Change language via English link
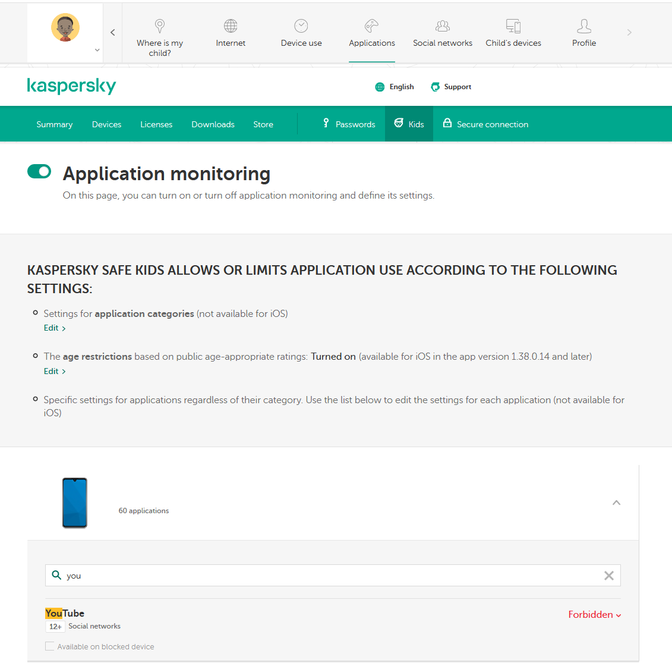This screenshot has height=666, width=672. pyautogui.click(x=402, y=87)
